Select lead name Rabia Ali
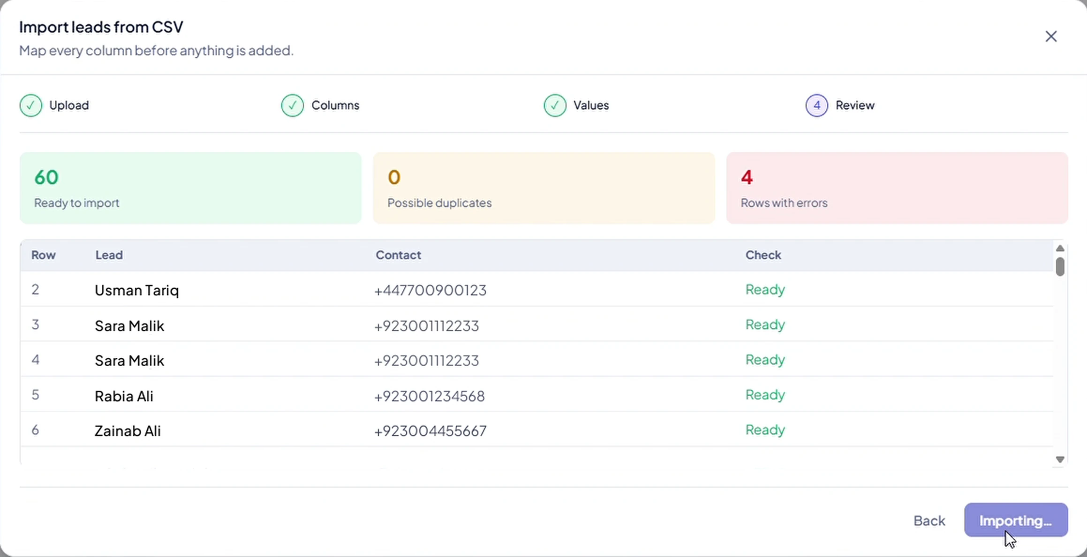 (x=124, y=396)
